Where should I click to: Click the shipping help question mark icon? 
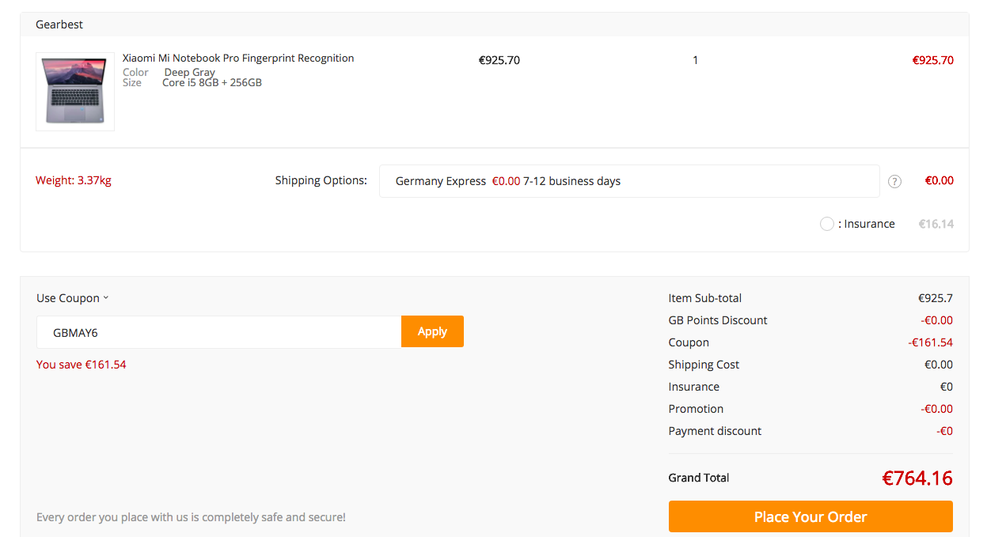click(894, 181)
